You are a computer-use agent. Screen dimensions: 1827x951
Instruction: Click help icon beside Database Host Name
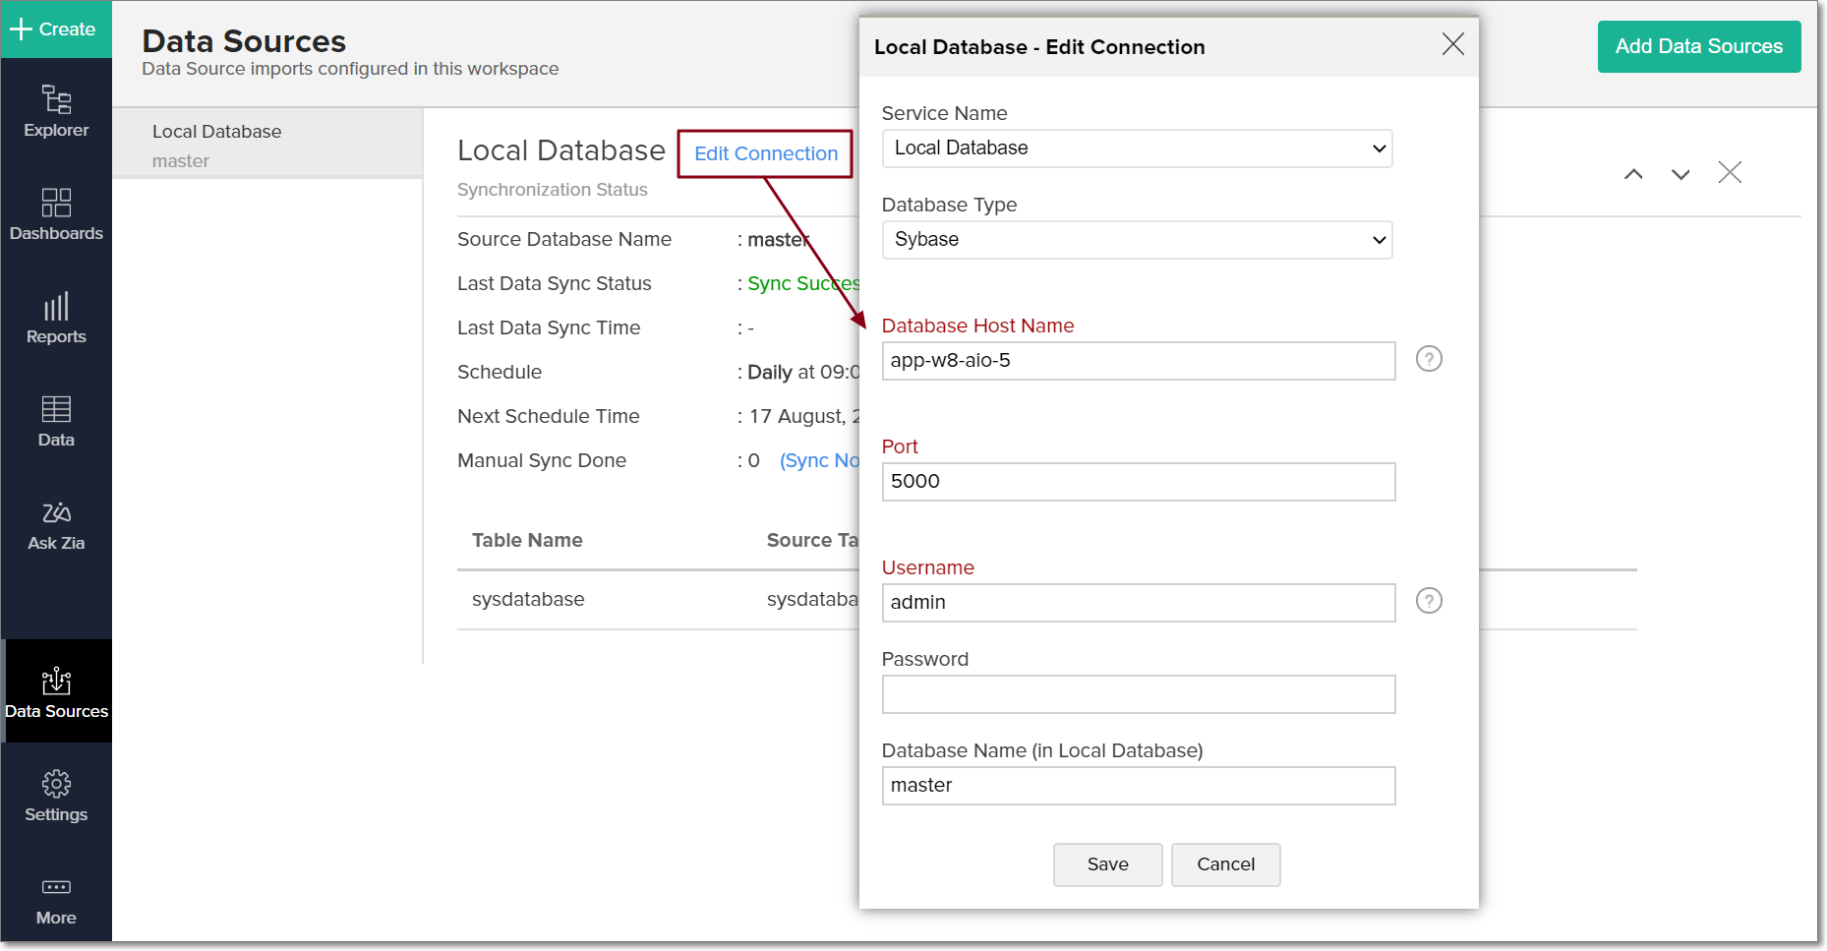[1429, 359]
